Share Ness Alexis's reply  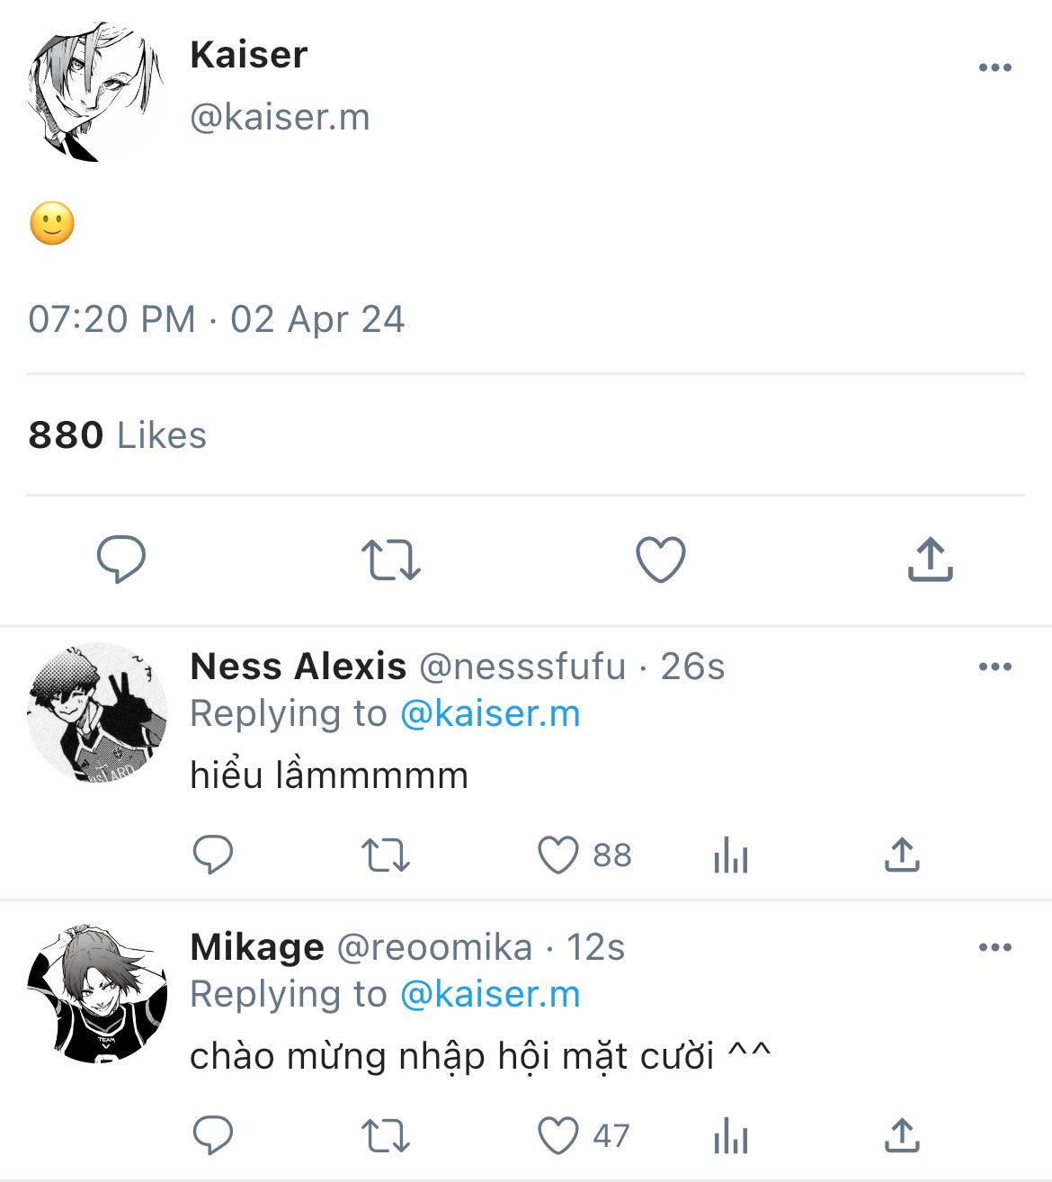[x=902, y=855]
